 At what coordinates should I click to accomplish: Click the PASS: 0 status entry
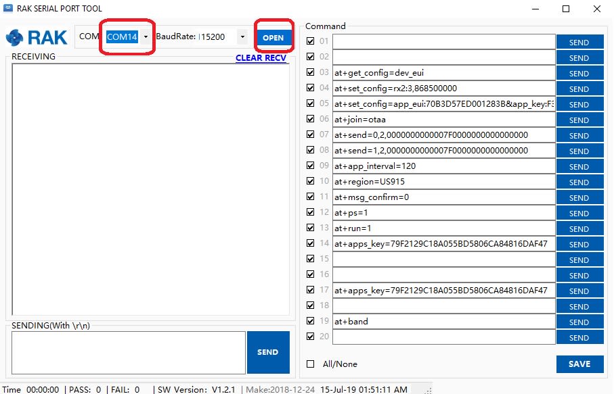pyautogui.click(x=85, y=390)
